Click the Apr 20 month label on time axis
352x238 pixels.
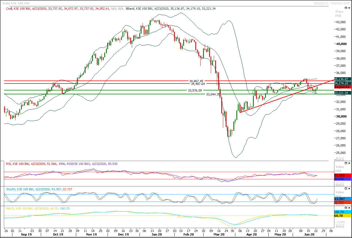[251, 234]
